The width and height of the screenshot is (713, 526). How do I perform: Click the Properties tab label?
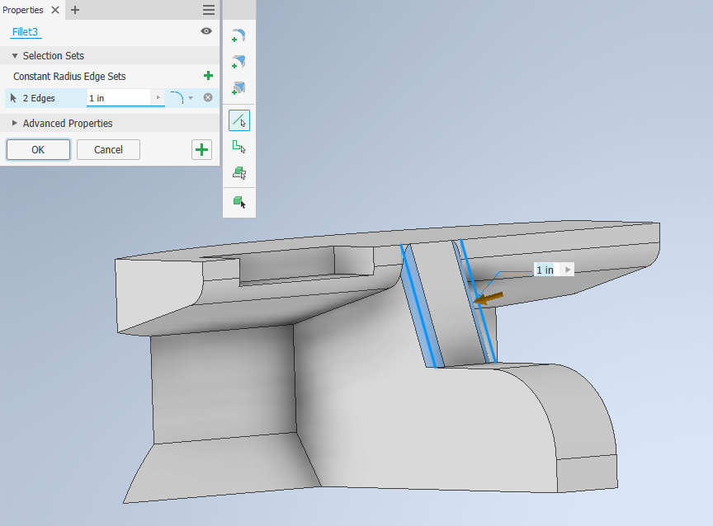click(23, 10)
